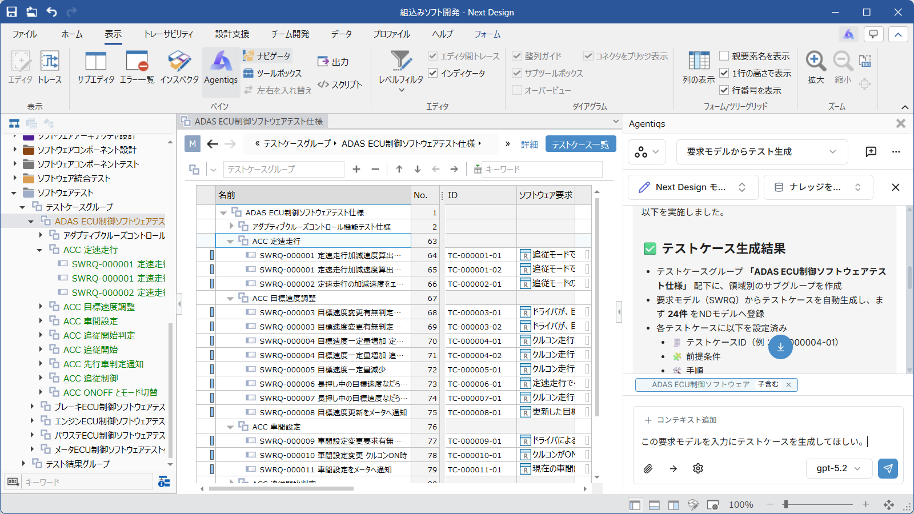Screen dimensions: 914x514
Task: Send the message with paper plane button
Action: [x=888, y=468]
